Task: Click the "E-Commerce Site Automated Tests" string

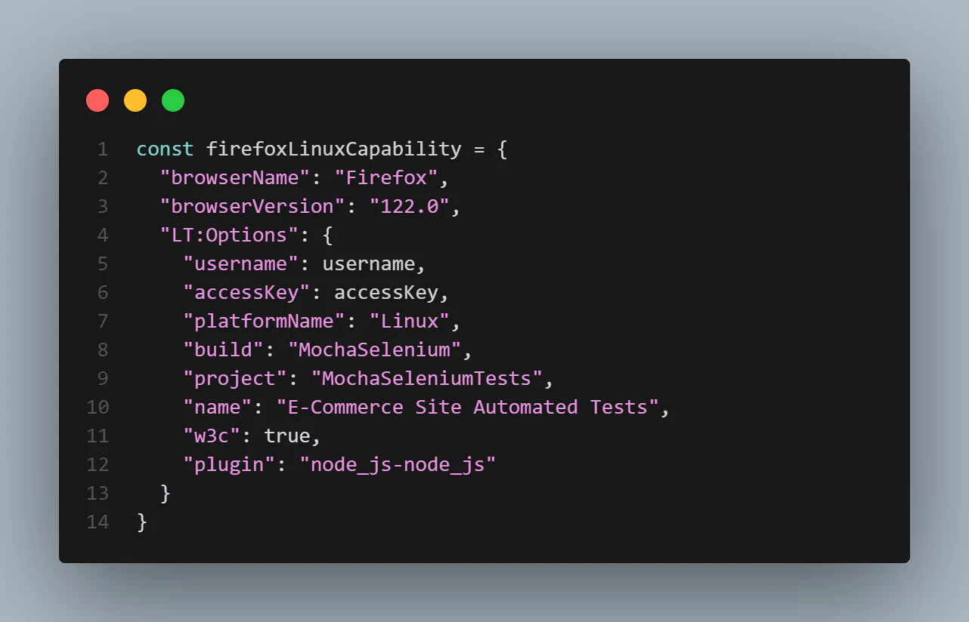Action: 467,407
